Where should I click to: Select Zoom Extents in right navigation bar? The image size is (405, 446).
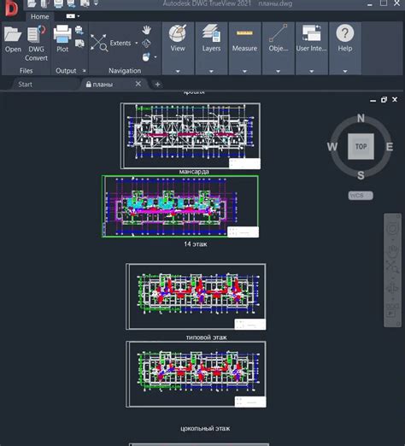click(392, 267)
